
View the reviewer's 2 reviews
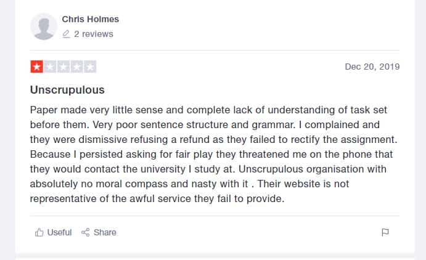pyautogui.click(x=94, y=34)
